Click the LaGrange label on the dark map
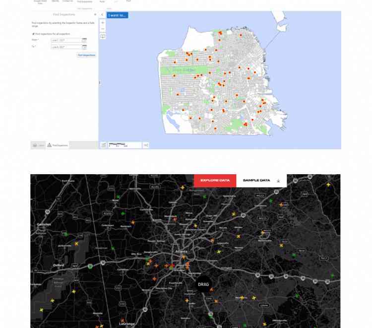The image size is (372, 328). click(126, 324)
